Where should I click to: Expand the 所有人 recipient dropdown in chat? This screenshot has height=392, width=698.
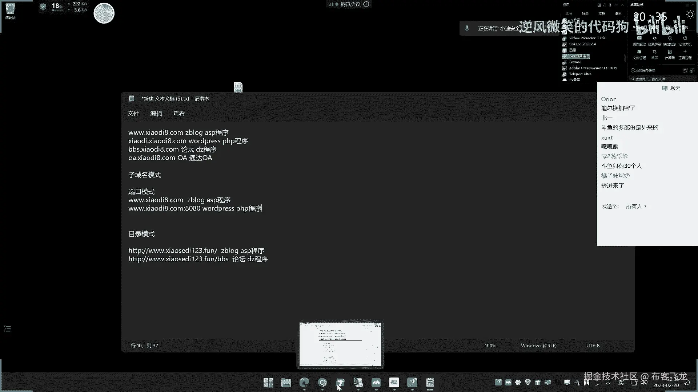click(636, 206)
